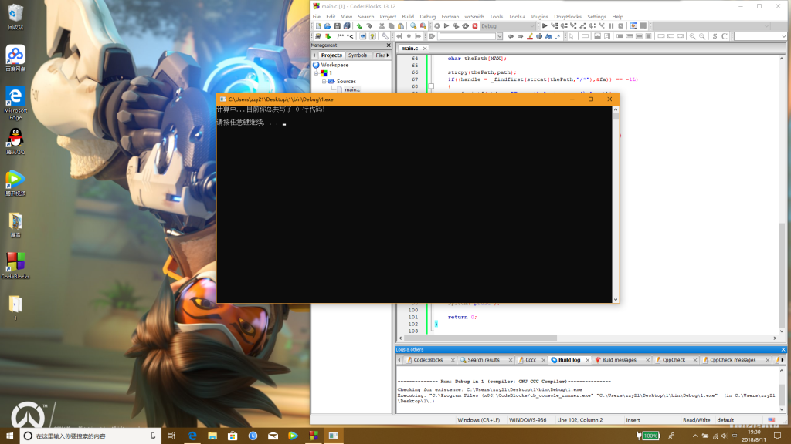Screen dimensions: 791x444
Task: Click the Debugging windows icon
Action: (x=633, y=26)
